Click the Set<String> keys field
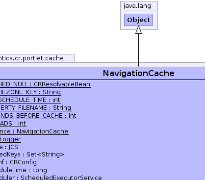This screenshot has width=205, height=180. coord(32,154)
